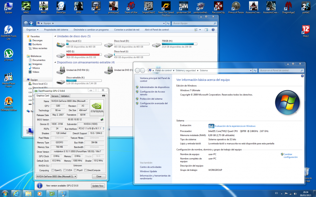The height and width of the screenshot is (197, 316).
Task: Launch the µTorrent desktop shortcut
Action: coord(8,55)
